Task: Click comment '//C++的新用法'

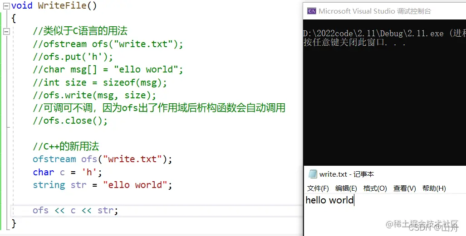Action: tap(66, 146)
